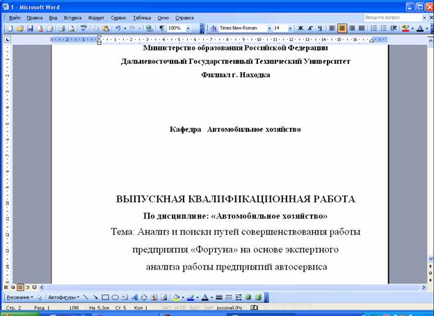Viewport: 434px width, 316px height.
Task: Click the Styles and Formatting icon
Action: coord(213,28)
